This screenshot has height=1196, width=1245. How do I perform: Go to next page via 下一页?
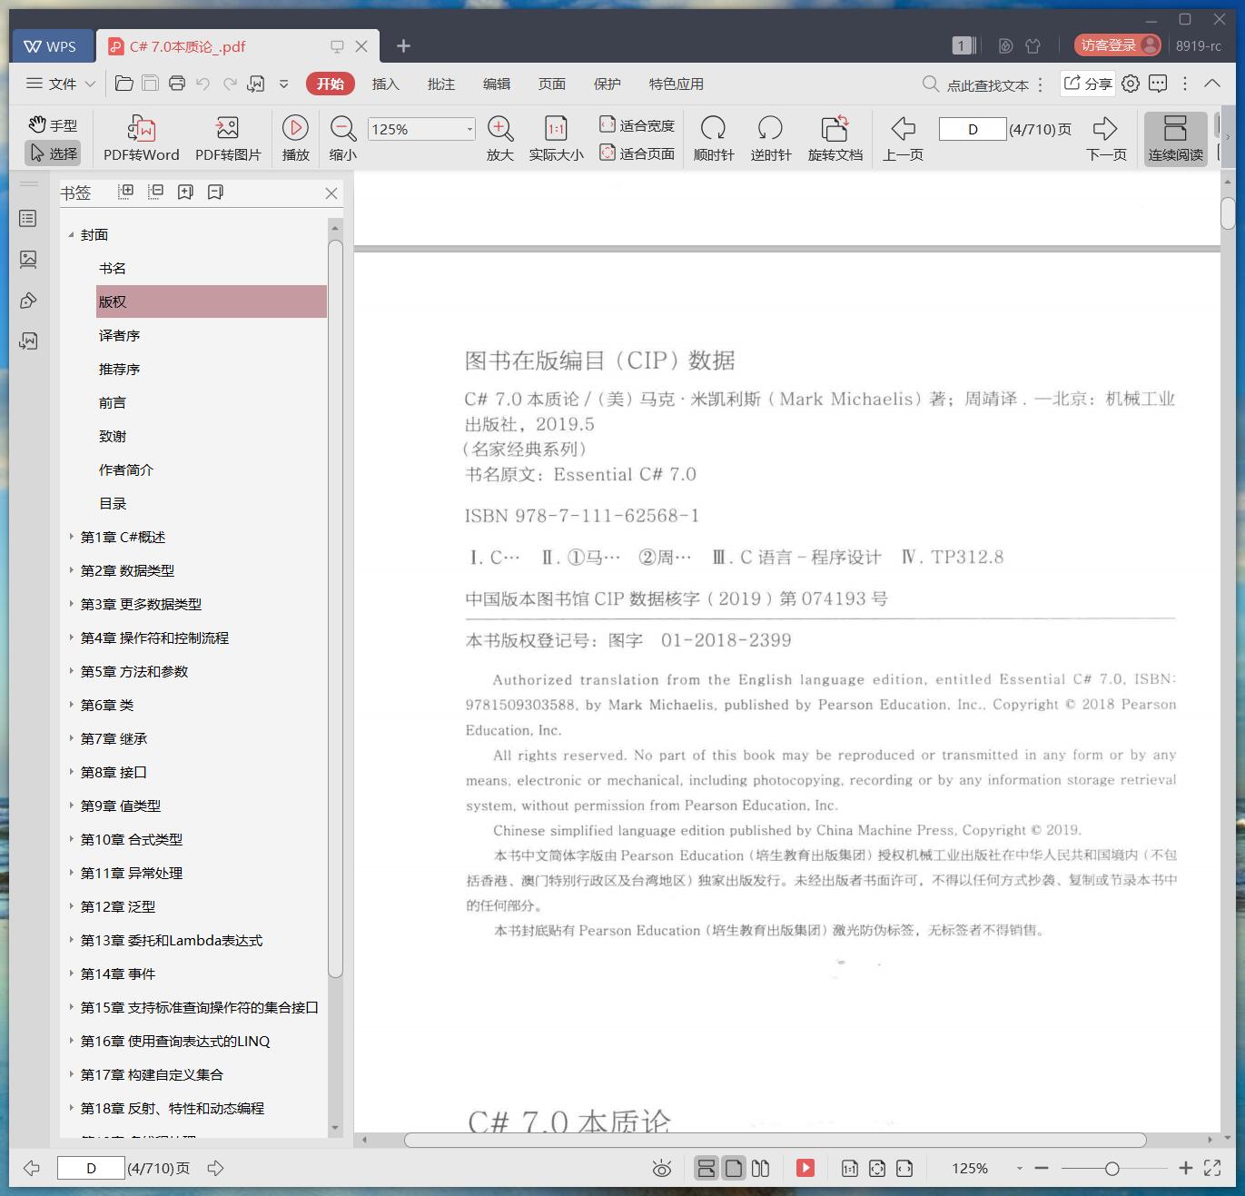click(1106, 139)
